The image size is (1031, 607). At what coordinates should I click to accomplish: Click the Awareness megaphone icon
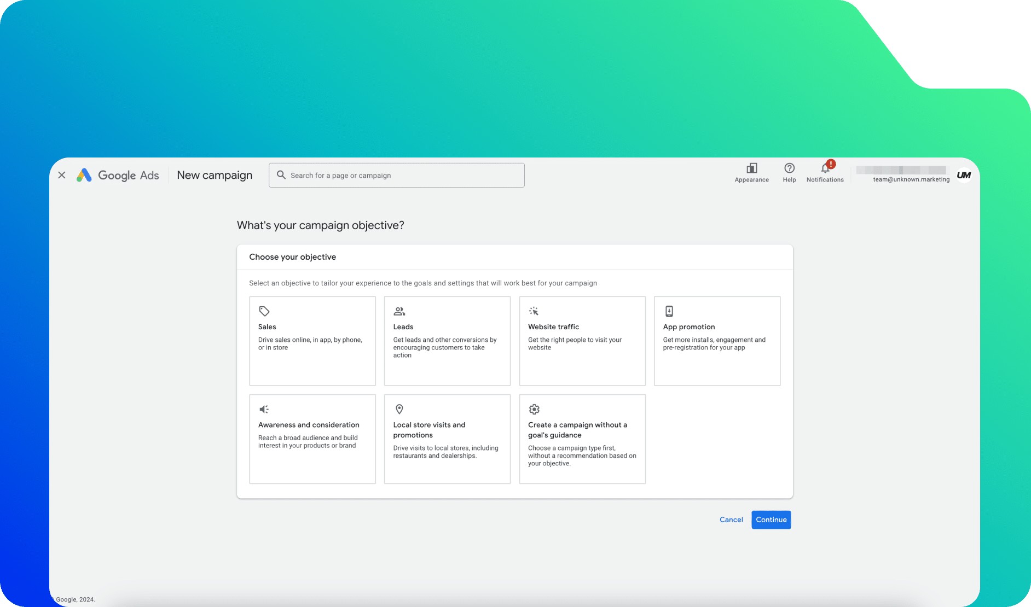264,409
